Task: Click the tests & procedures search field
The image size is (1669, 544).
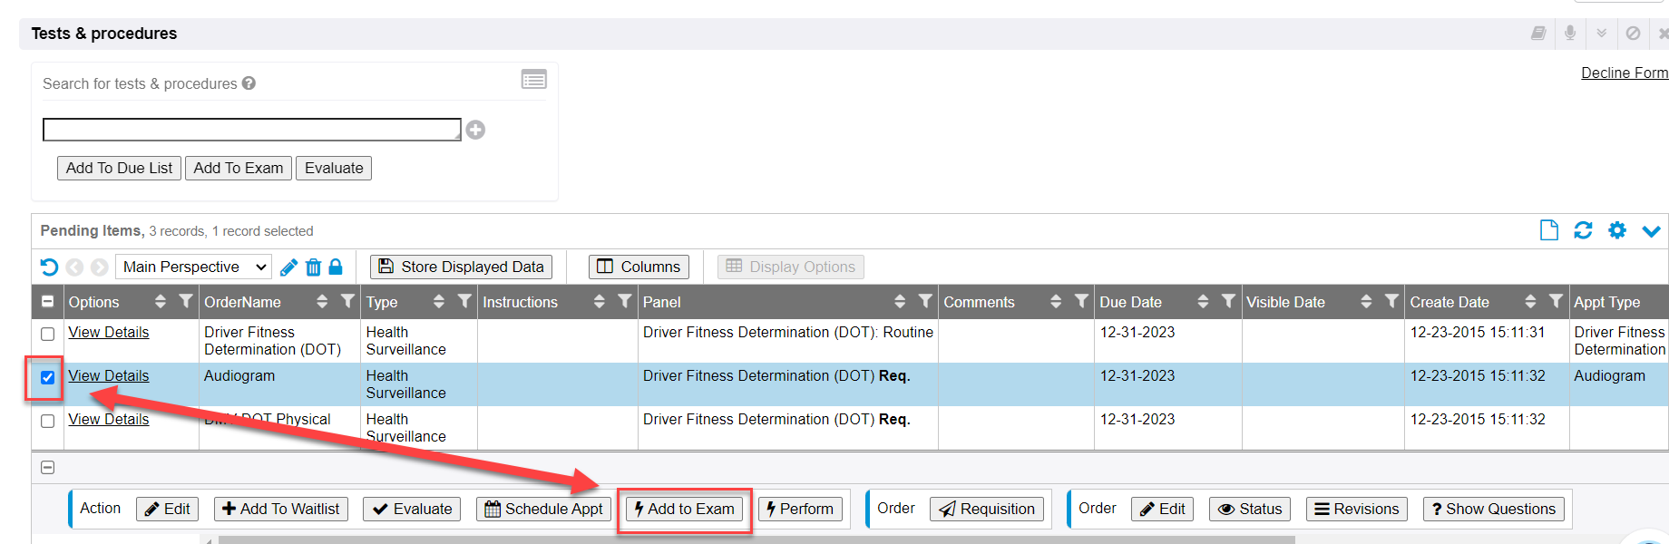Action: tap(251, 130)
